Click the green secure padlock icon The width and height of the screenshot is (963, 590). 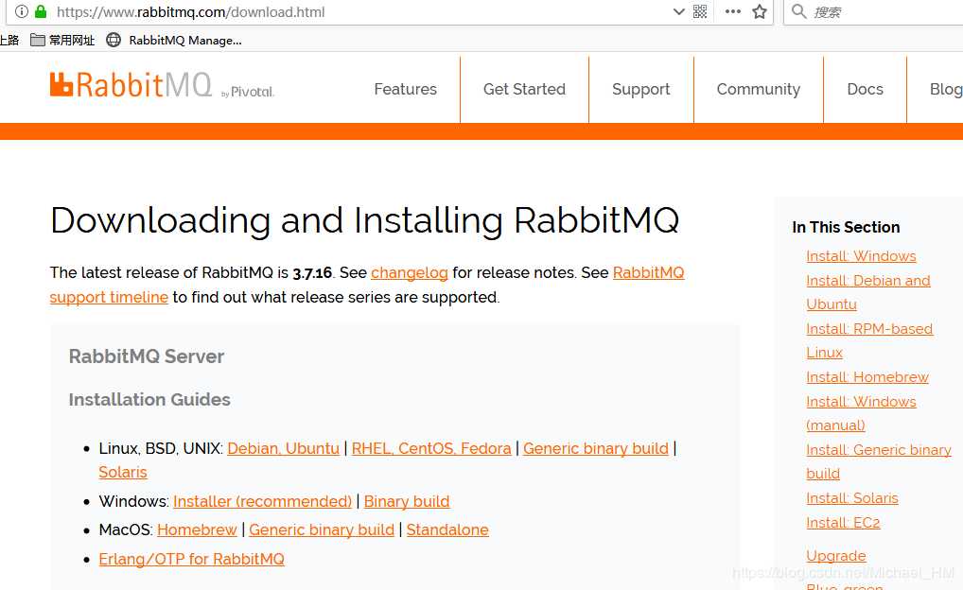pos(41,11)
